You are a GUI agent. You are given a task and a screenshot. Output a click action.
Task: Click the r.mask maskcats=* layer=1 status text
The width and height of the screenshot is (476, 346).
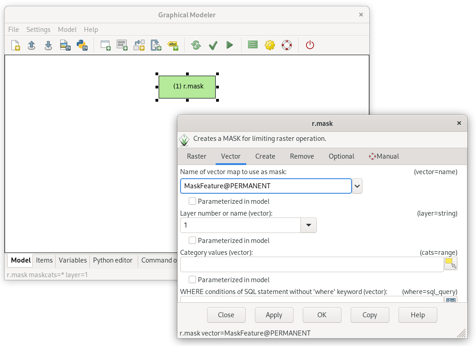47,275
